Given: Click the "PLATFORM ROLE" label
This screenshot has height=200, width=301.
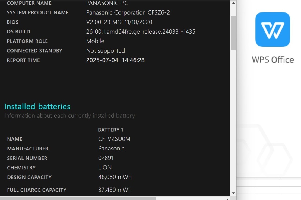Looking at the screenshot, I should tap(27, 41).
